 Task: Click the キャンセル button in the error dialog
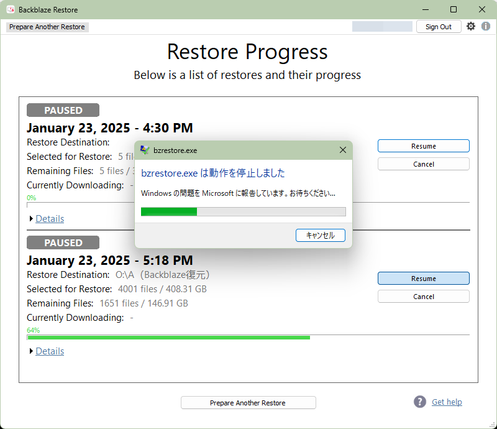point(320,235)
